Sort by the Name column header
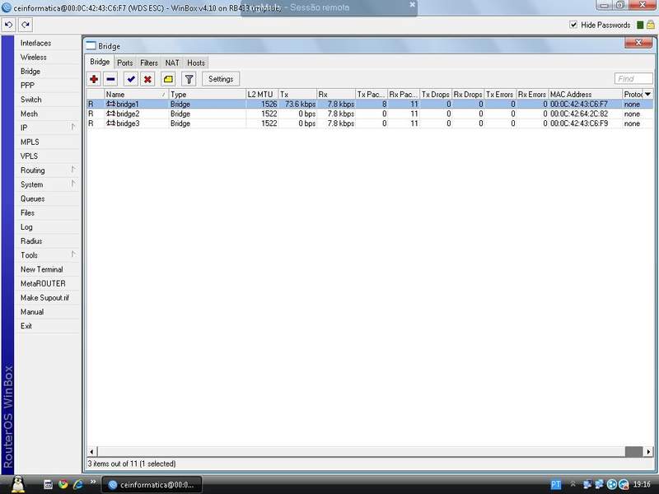Viewport: 659px width, 494px height. coord(136,94)
